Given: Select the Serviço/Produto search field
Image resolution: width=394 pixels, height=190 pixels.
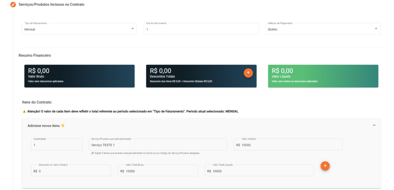Looking at the screenshot, I should [158, 145].
